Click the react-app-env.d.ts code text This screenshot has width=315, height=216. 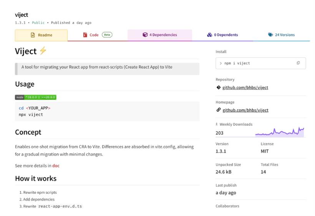click(60, 206)
